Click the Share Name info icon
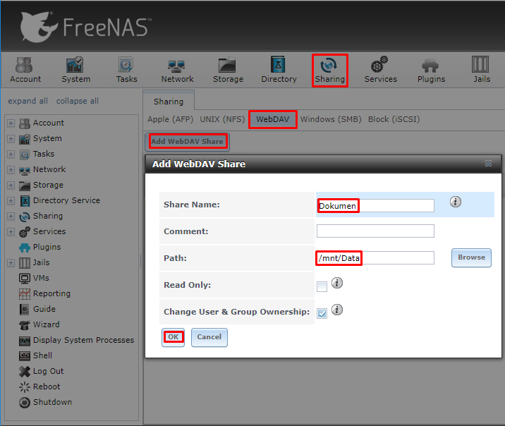The image size is (505, 426). click(456, 202)
